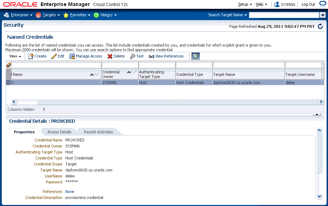The height and width of the screenshot is (206, 328).
Task: Click the Log Out link
Action: tap(308, 4)
